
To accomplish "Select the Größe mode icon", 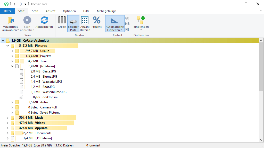I will 62,20.
